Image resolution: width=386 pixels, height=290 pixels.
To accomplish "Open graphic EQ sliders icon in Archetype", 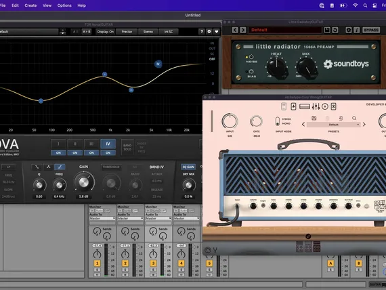I will click(x=316, y=106).
